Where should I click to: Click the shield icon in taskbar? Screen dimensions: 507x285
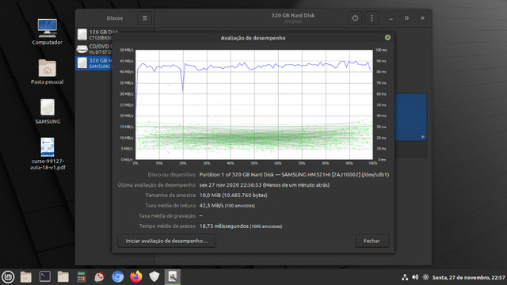point(154,277)
